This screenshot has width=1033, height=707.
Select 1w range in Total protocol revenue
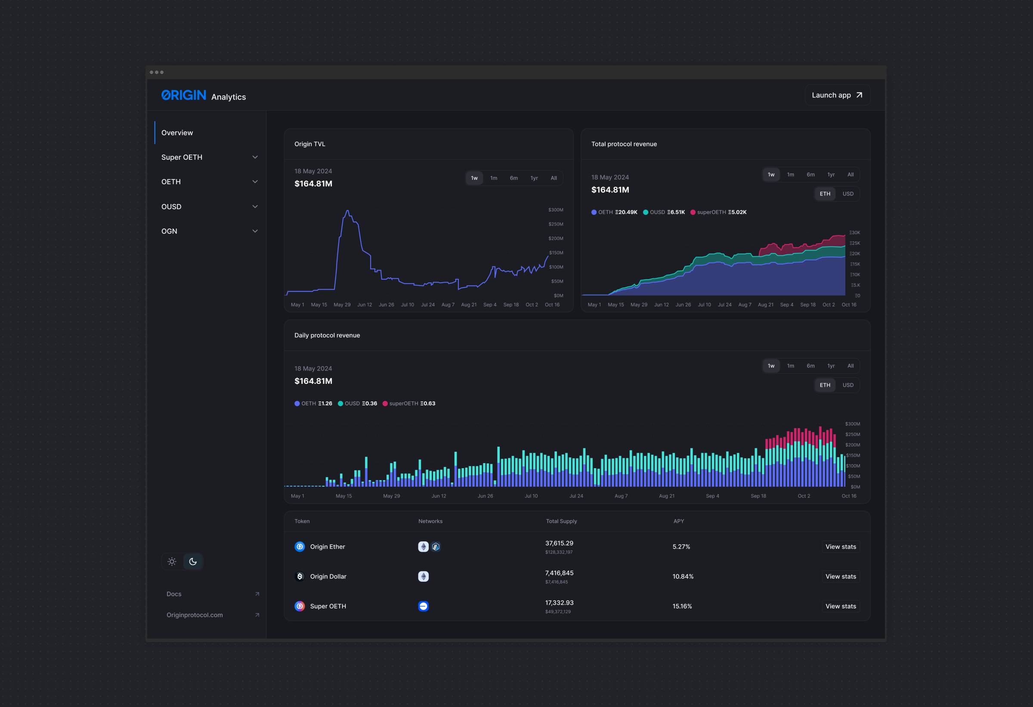[771, 175]
